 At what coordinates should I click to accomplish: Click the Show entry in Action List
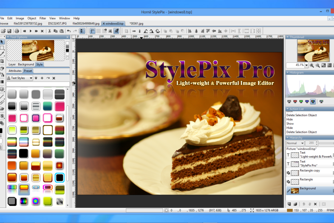pyautogui.click(x=290, y=124)
